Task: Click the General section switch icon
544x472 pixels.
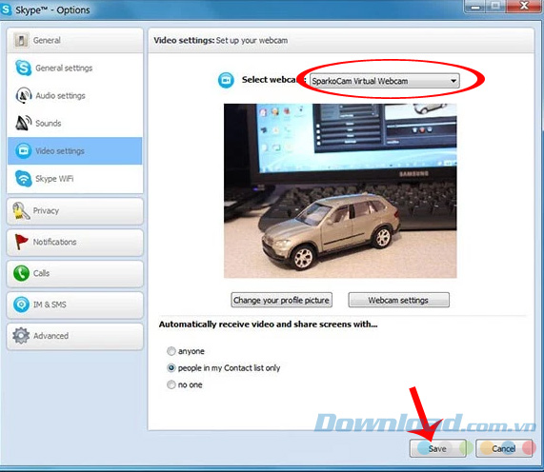Action: [x=21, y=40]
